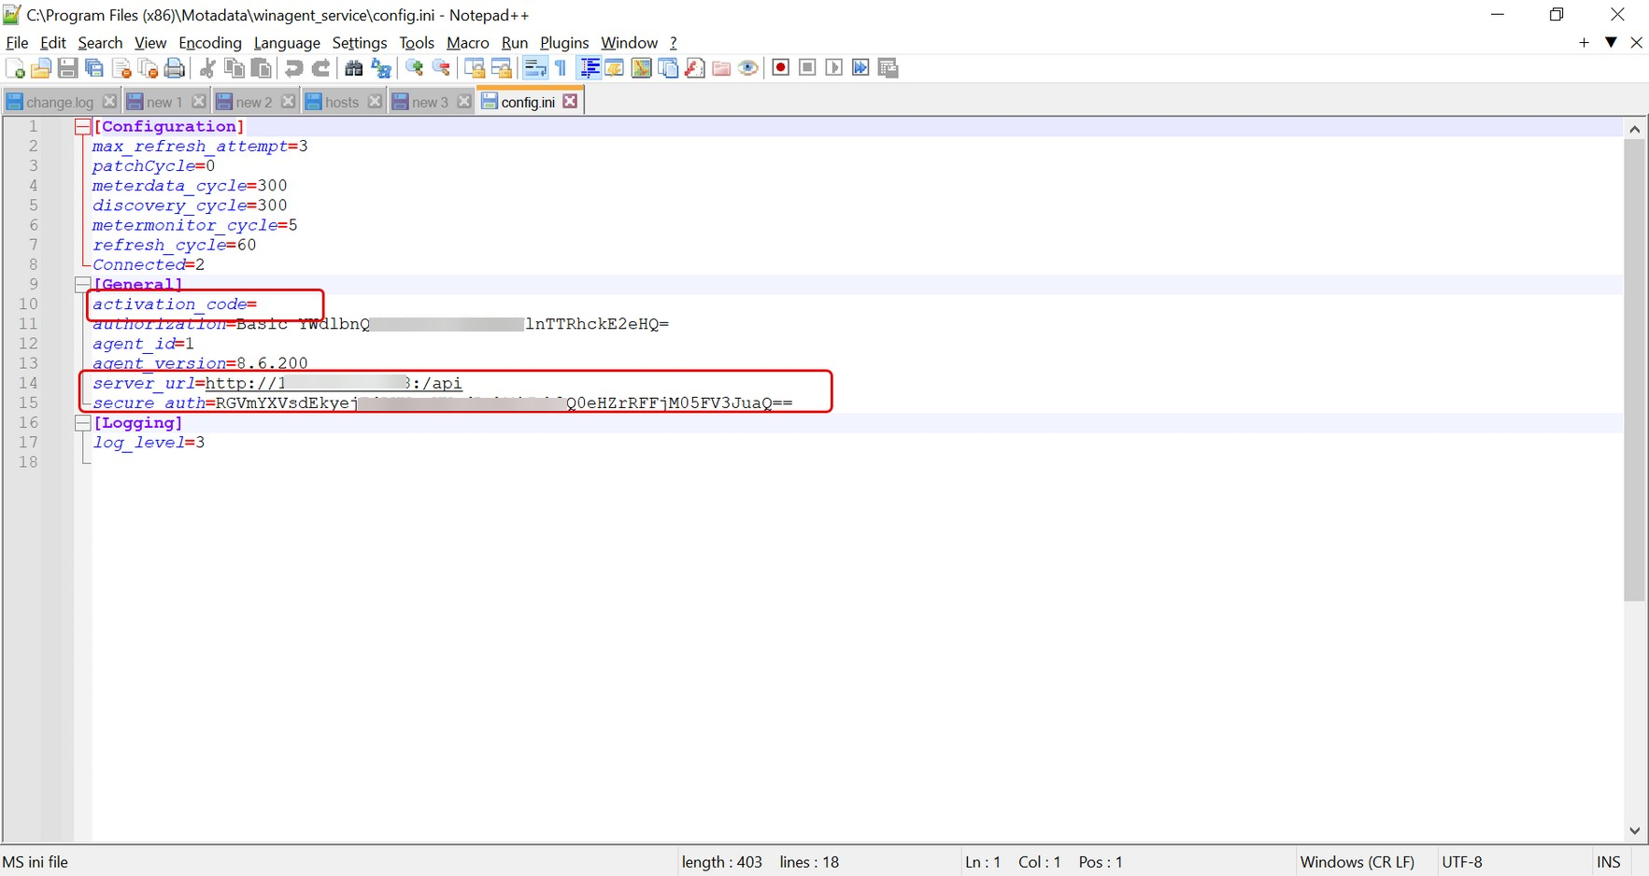The image size is (1649, 876).
Task: Open the Run menu
Action: (515, 43)
